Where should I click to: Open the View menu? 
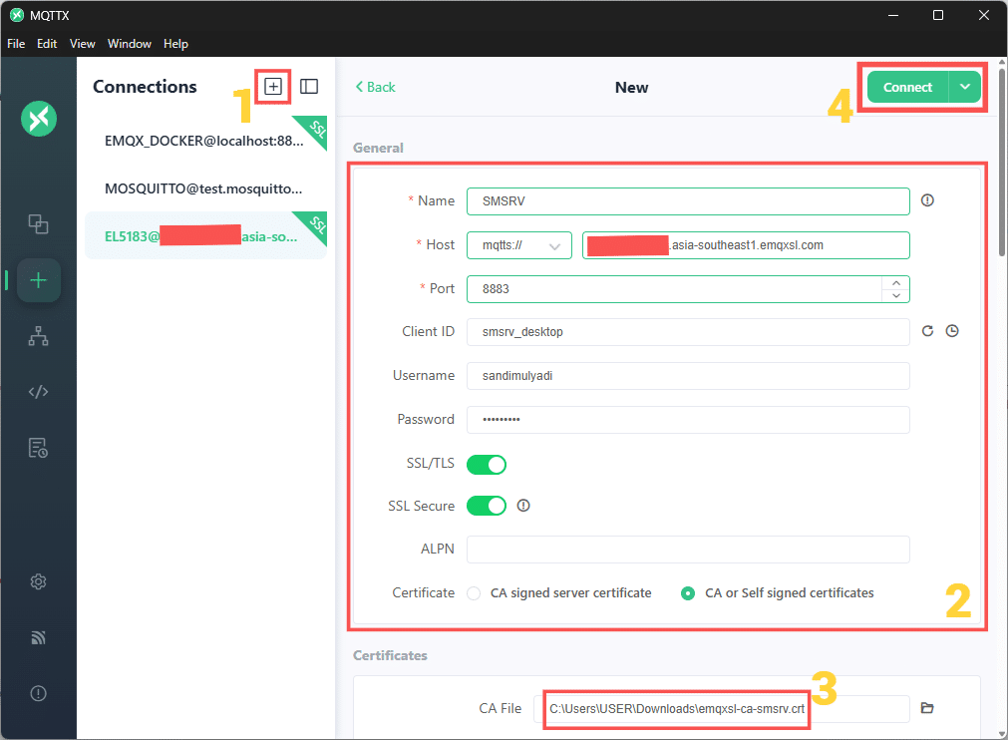click(82, 43)
